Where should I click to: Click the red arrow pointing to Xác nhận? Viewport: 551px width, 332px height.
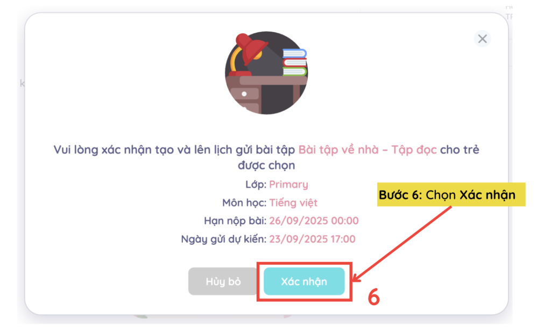pos(402,244)
